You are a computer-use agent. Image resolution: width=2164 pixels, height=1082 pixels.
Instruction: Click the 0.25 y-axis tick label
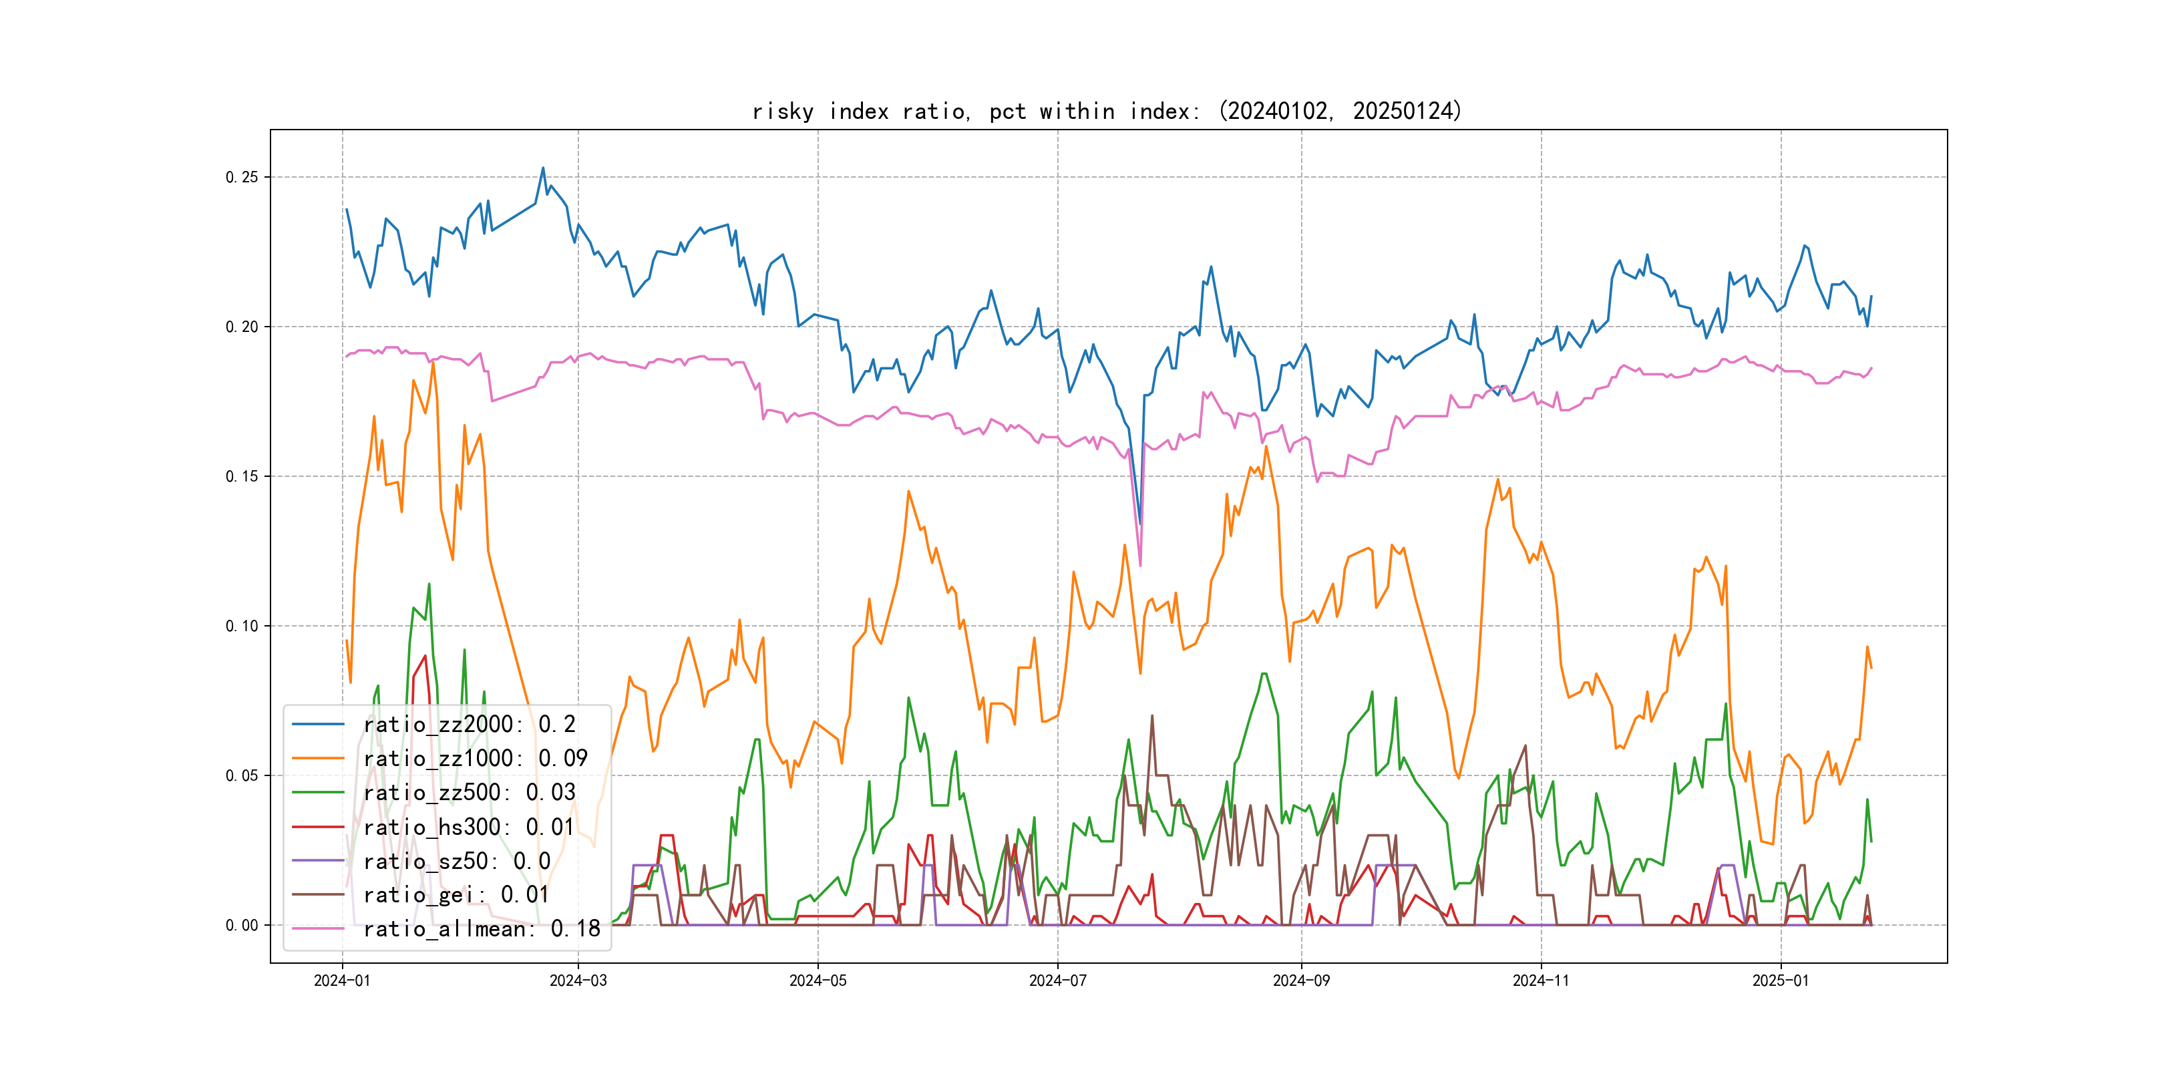(x=242, y=177)
